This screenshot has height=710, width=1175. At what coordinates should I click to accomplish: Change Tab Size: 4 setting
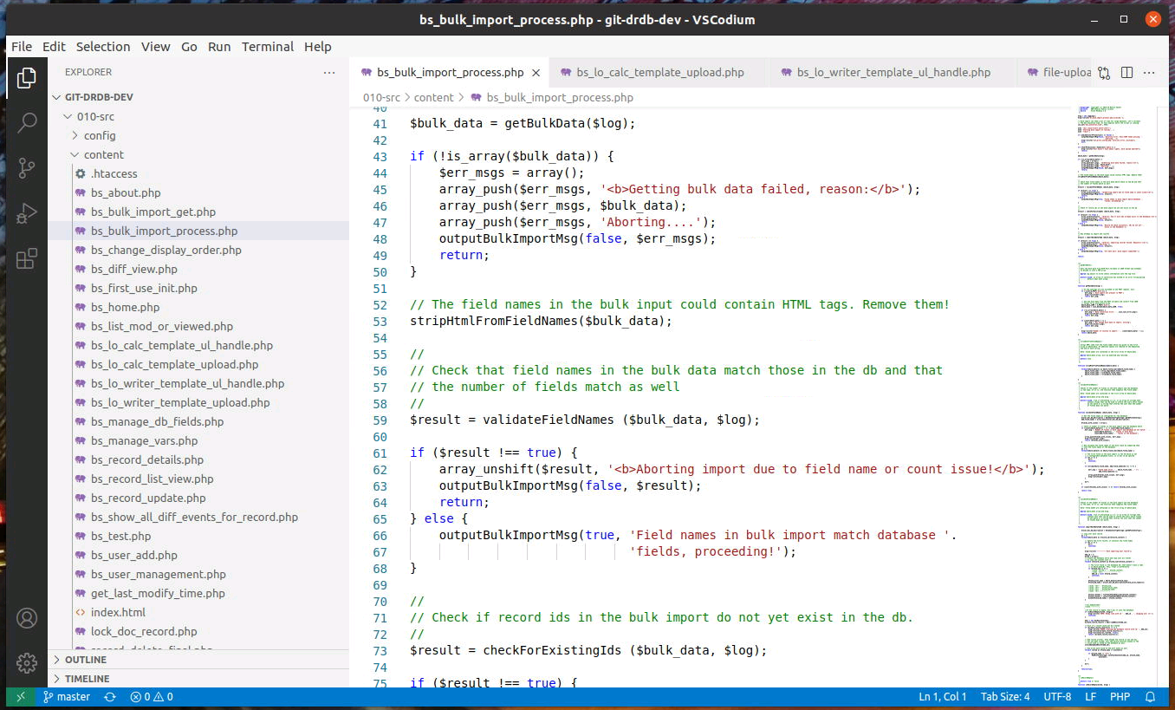(x=1005, y=696)
